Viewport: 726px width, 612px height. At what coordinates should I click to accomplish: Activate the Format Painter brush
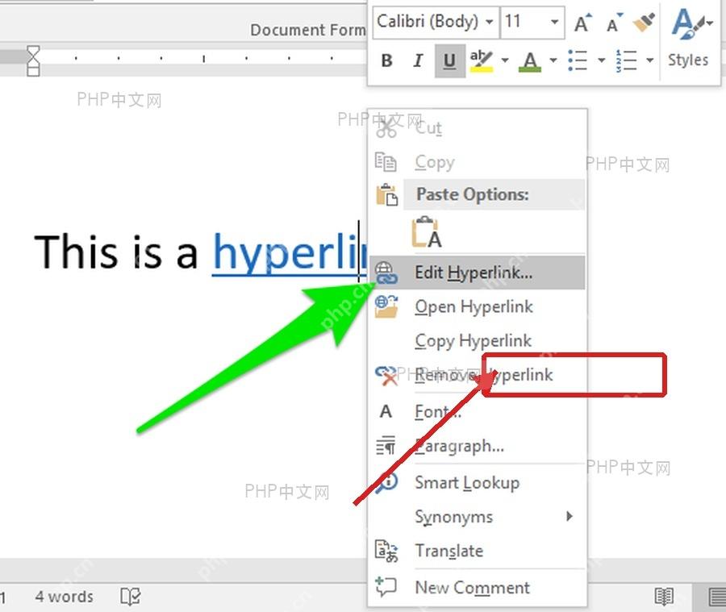coord(644,22)
